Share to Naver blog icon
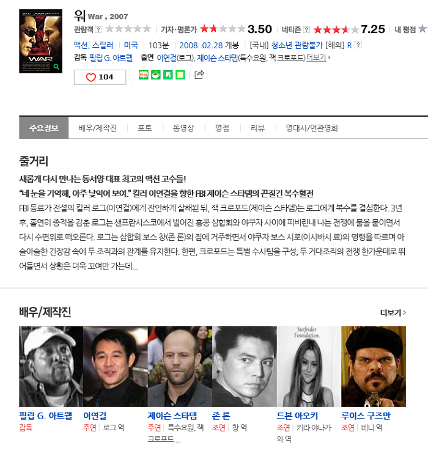This screenshot has width=428, height=451. click(143, 75)
